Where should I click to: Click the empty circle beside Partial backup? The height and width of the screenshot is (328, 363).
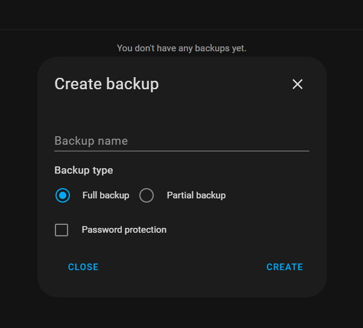pos(147,195)
